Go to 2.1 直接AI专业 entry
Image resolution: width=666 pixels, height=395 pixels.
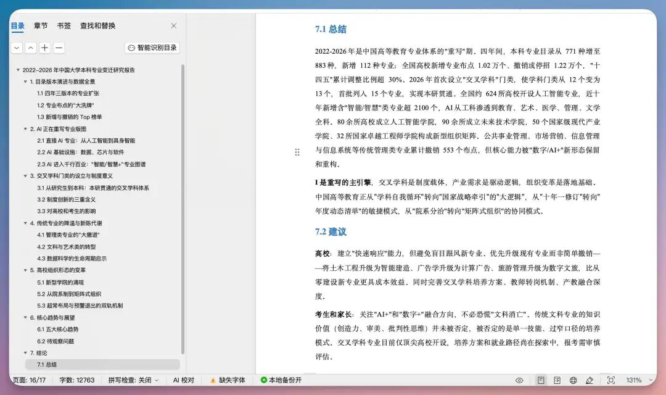point(86,140)
